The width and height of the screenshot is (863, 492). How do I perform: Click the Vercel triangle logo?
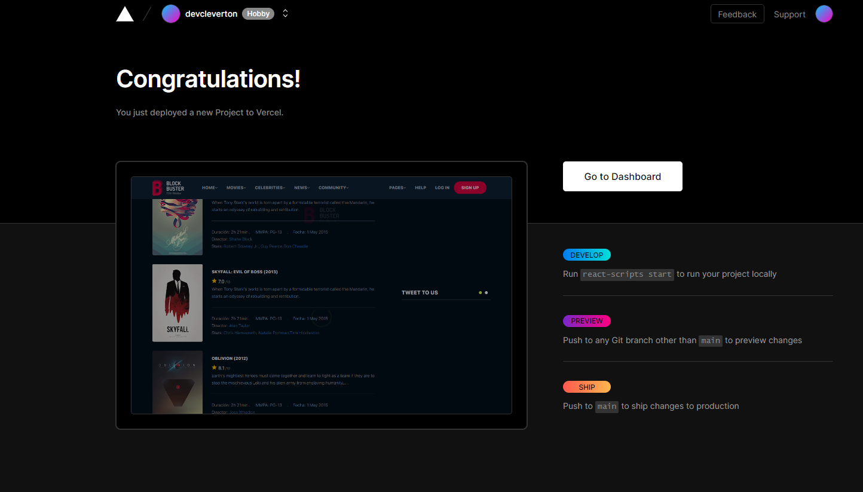tap(125, 14)
